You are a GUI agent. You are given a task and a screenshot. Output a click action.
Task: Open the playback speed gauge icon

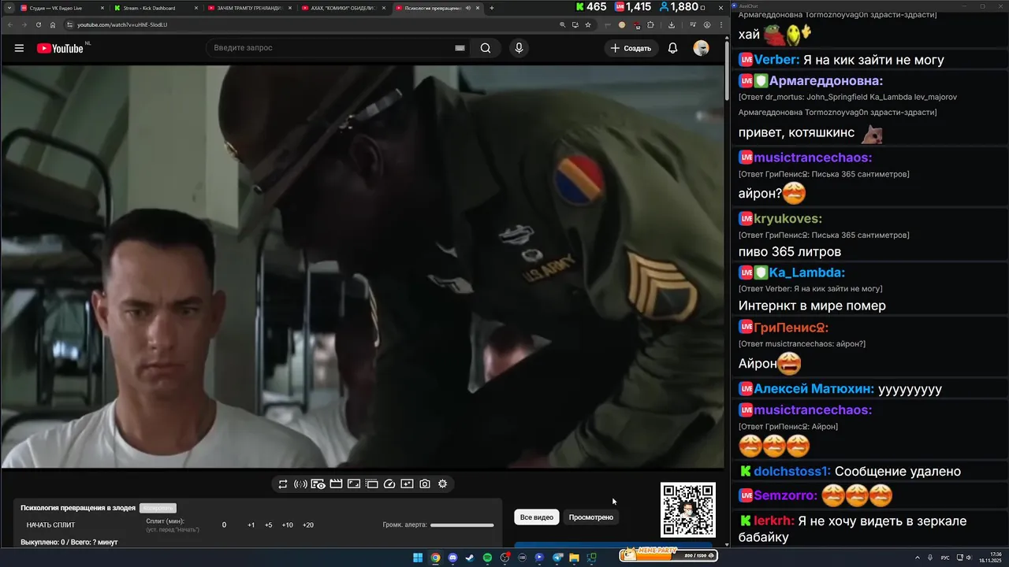(x=389, y=484)
